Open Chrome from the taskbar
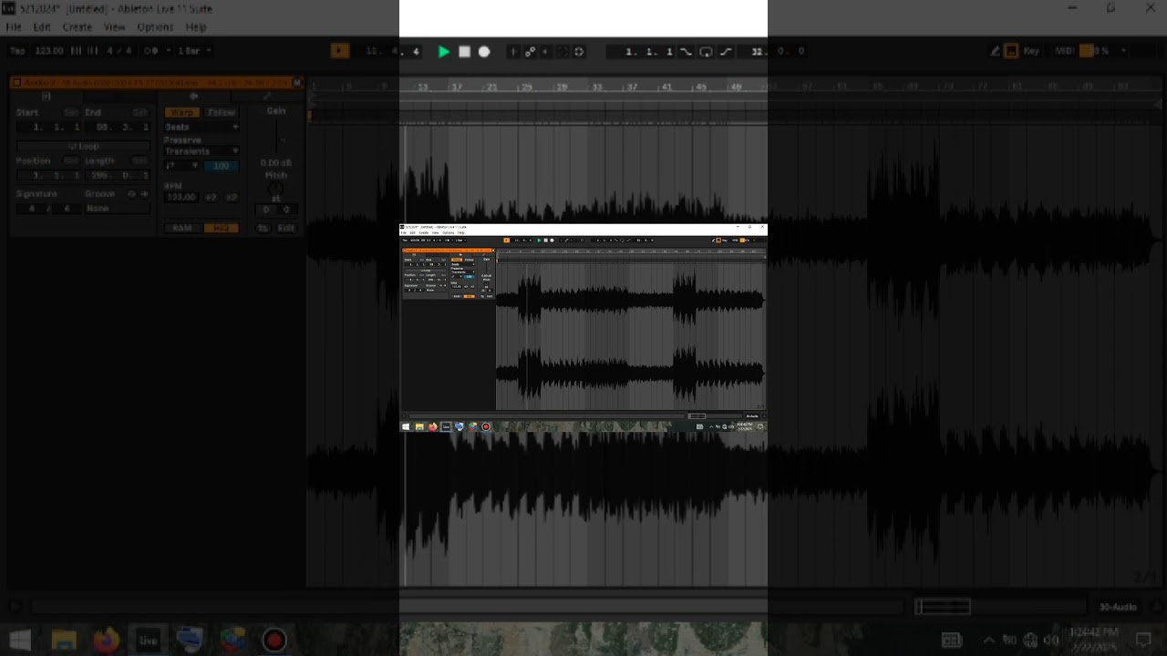This screenshot has width=1167, height=656. point(232,640)
